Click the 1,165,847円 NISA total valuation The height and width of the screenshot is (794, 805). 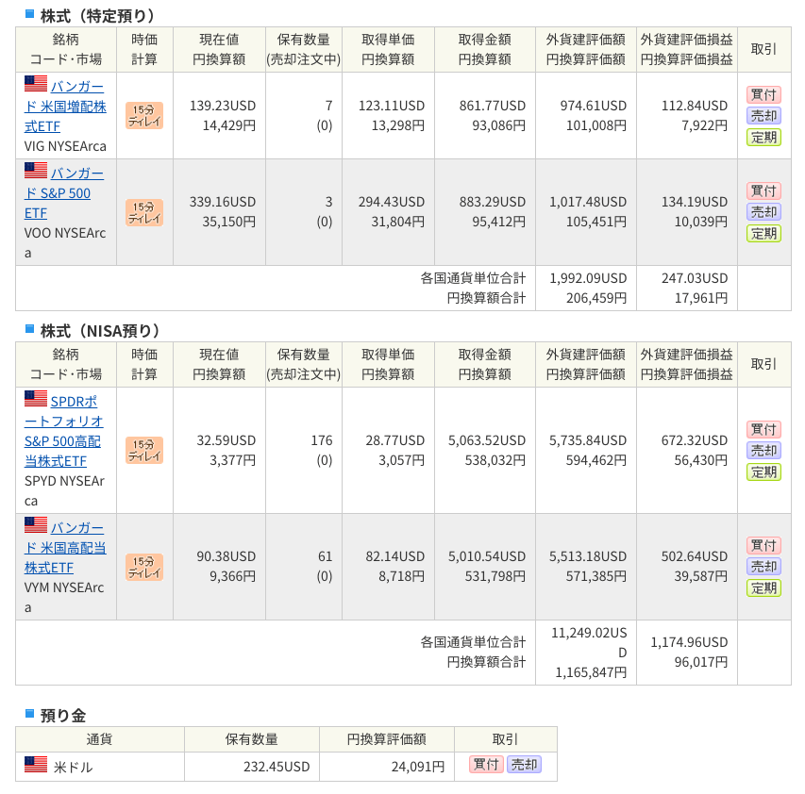591,672
